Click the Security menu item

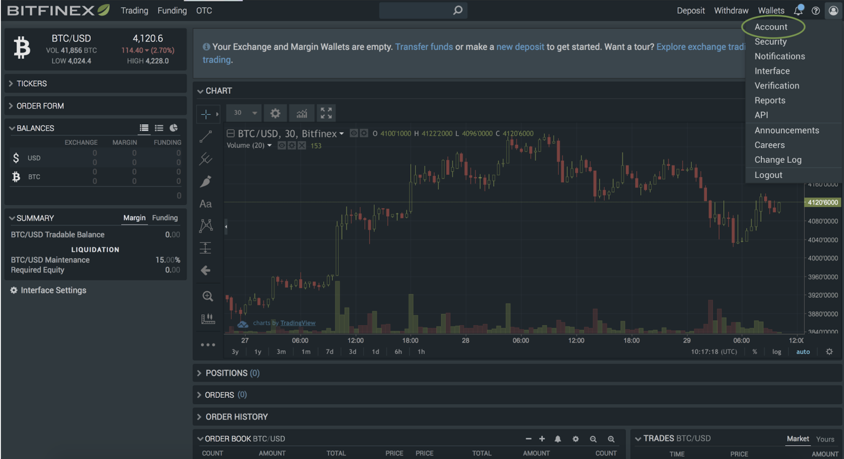[770, 42]
